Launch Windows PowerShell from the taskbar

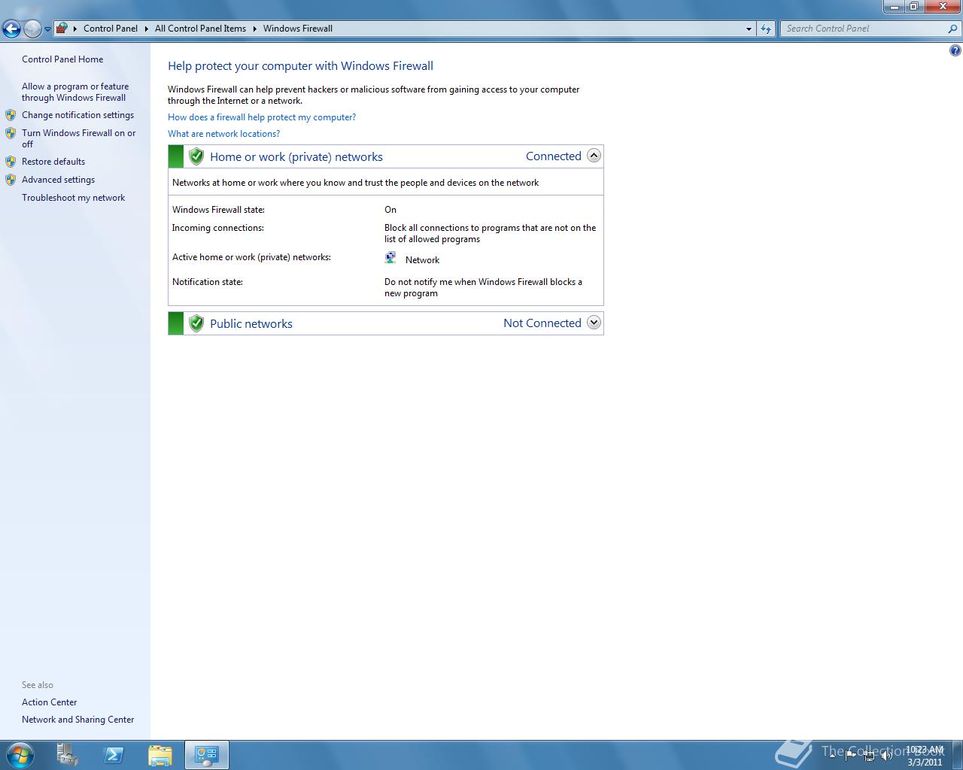point(114,755)
